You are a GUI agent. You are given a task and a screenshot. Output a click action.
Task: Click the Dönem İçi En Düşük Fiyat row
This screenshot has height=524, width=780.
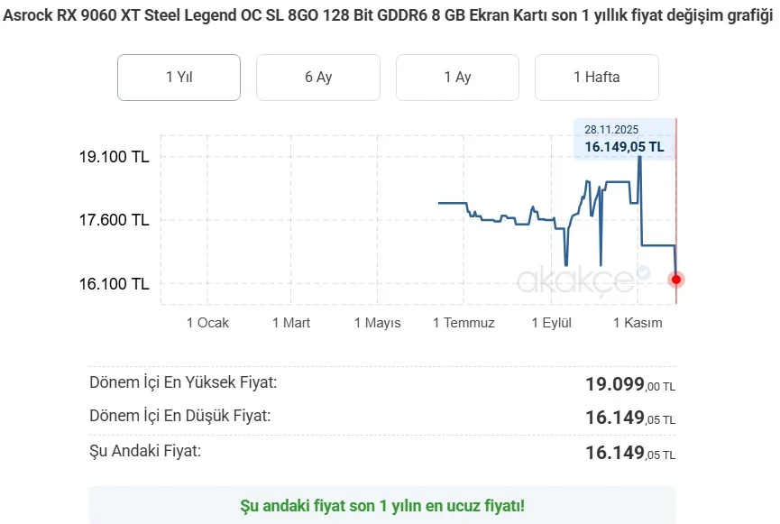click(x=381, y=417)
